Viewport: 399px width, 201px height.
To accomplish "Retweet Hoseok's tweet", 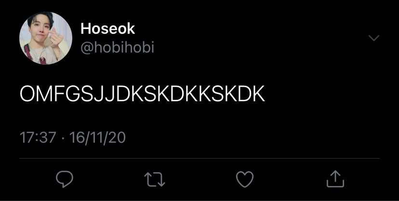I will coord(155,180).
